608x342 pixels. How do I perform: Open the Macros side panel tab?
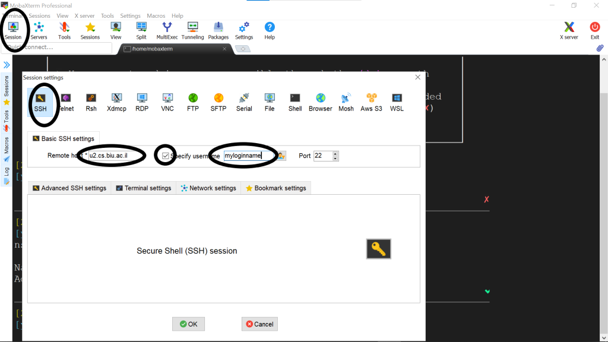(7, 149)
